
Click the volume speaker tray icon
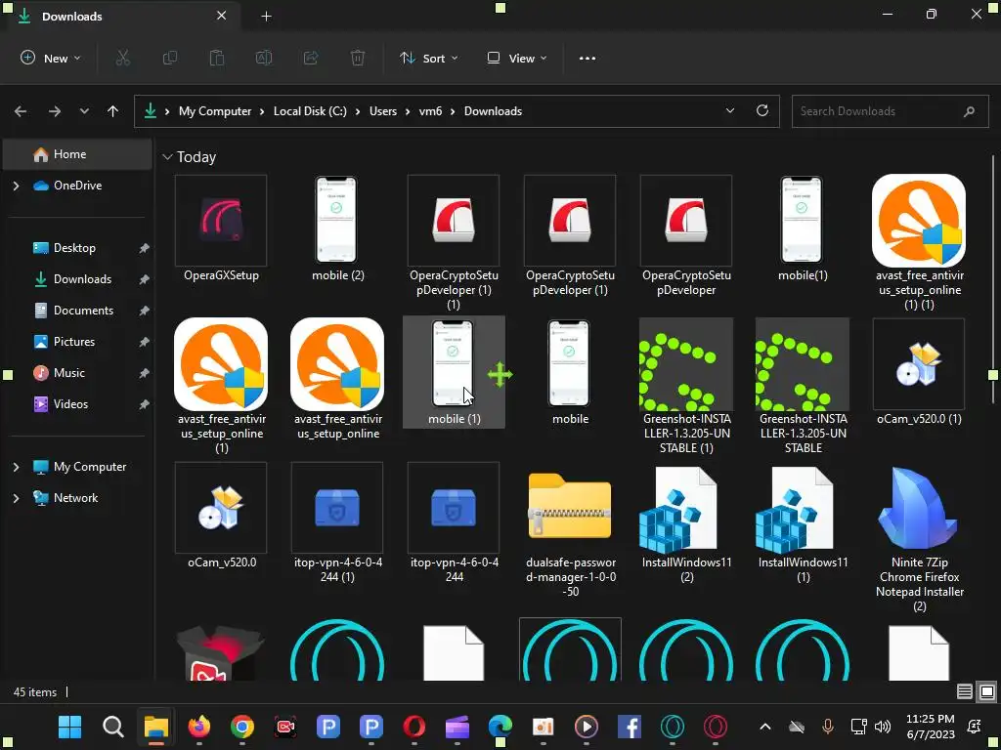point(883,727)
